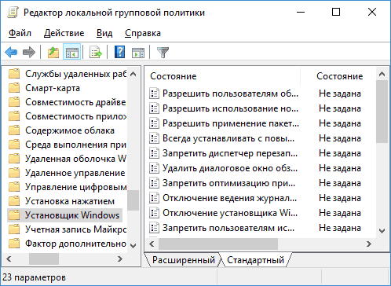
Task: Click policy icon for Удалить диалоговое окно
Action: tap(154, 168)
